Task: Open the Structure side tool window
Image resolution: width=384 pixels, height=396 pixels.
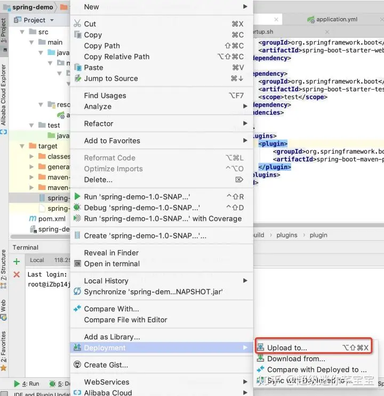Action: pos(4,268)
